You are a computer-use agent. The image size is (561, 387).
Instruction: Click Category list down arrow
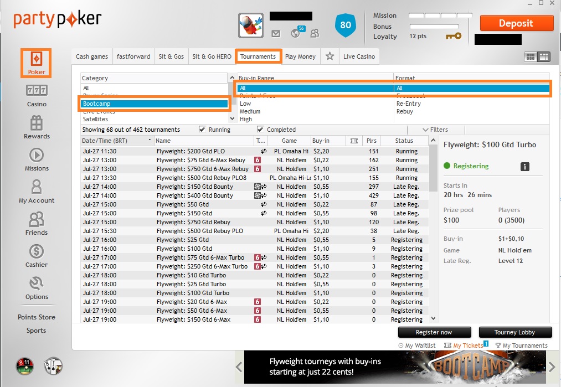(x=232, y=118)
